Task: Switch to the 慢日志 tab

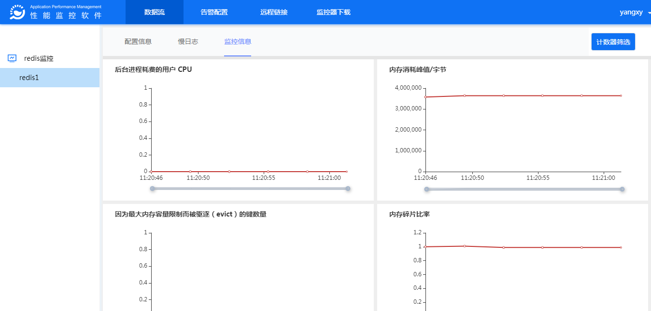Action: point(188,41)
